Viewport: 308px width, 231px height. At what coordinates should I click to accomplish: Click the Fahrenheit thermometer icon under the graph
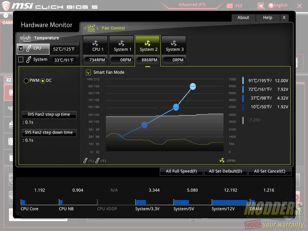[x=97, y=161]
